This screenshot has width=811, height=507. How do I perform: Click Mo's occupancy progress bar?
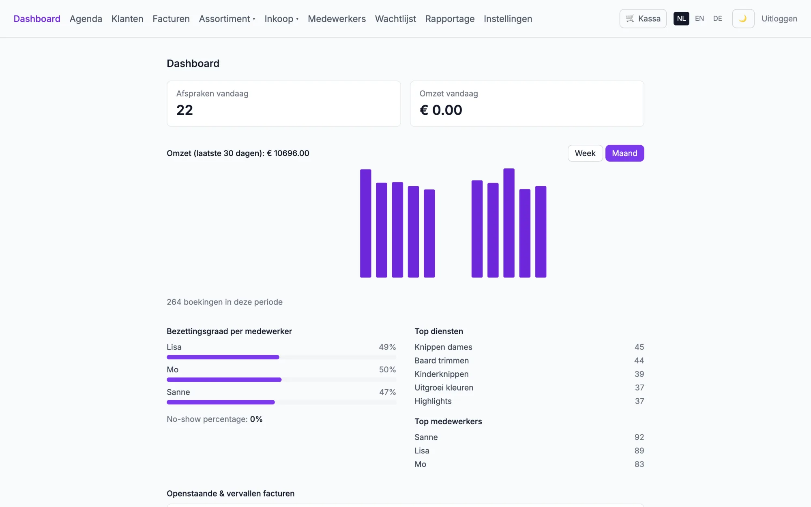coord(281,380)
